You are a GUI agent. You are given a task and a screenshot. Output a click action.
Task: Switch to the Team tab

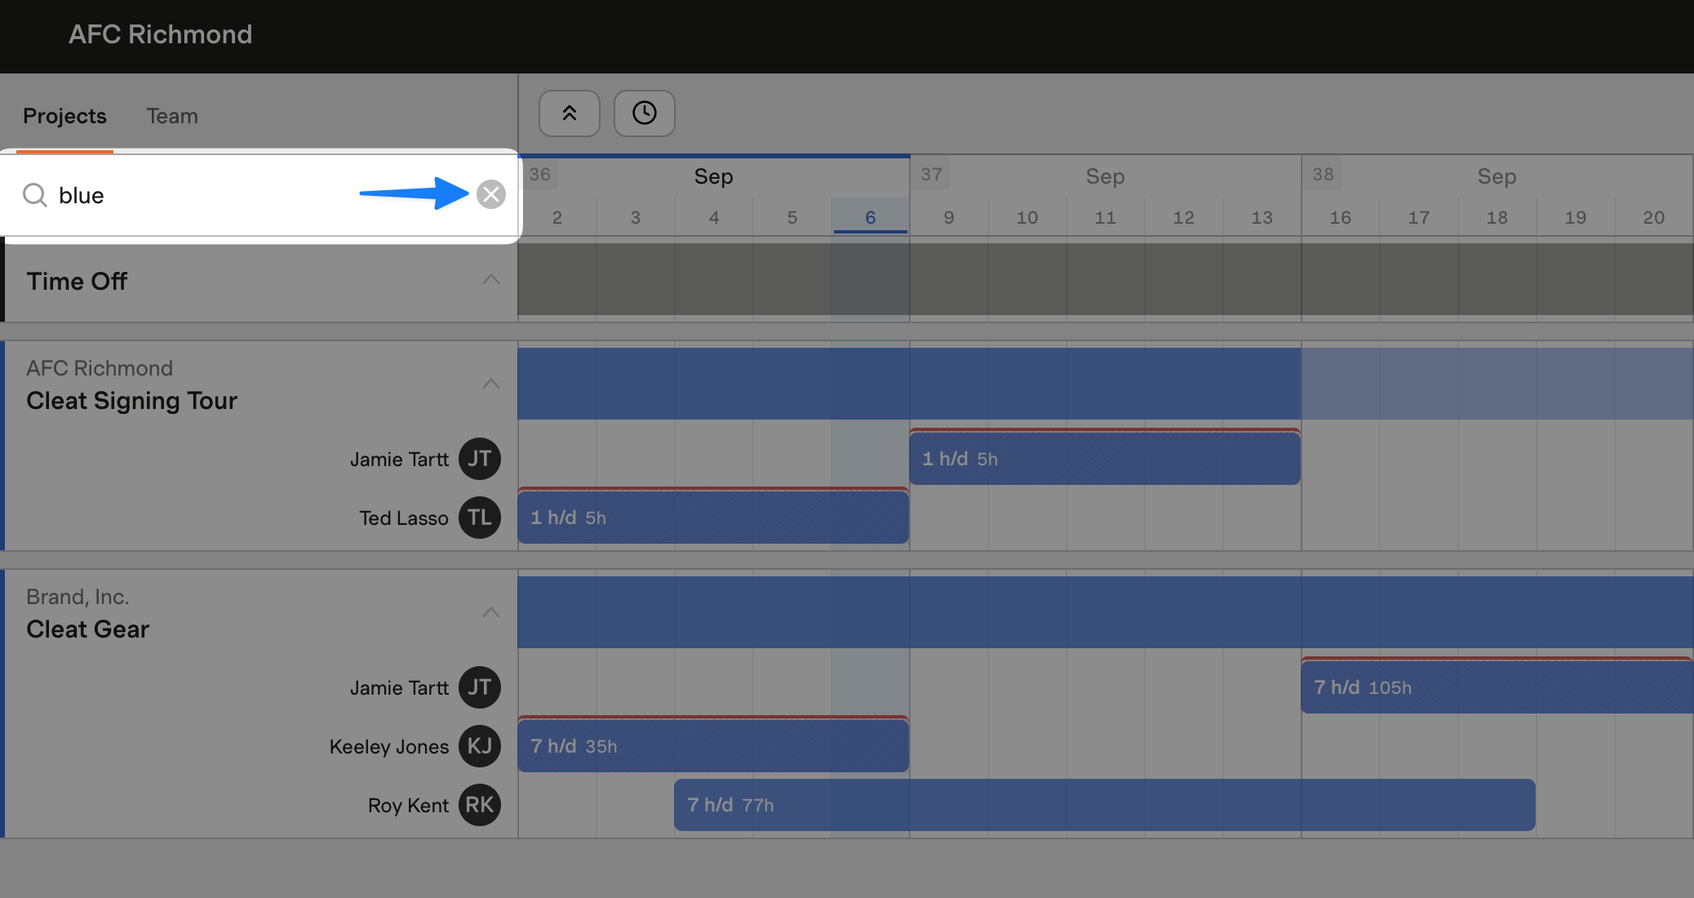(x=172, y=116)
